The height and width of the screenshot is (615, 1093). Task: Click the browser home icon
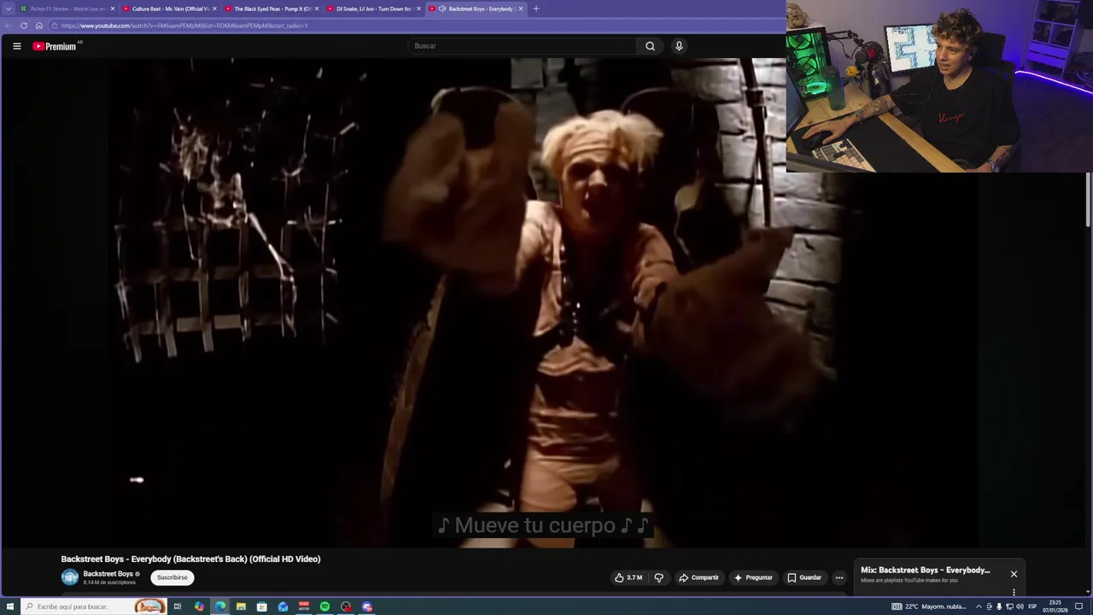tap(38, 26)
